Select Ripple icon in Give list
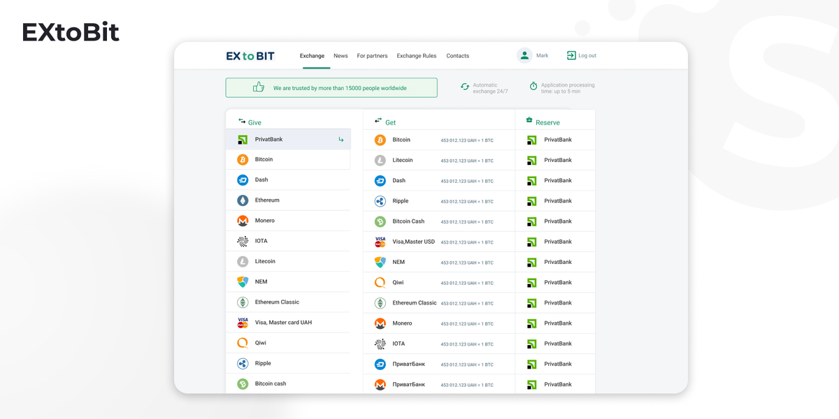Screen dimensions: 839x419 tap(243, 363)
